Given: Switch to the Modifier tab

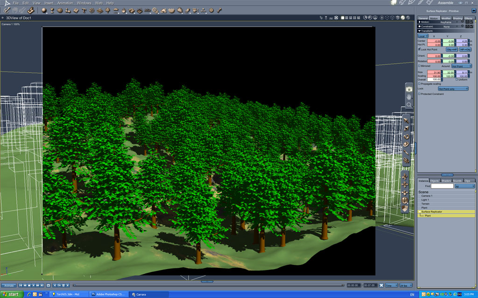Looking at the screenshot, I should tap(446, 18).
